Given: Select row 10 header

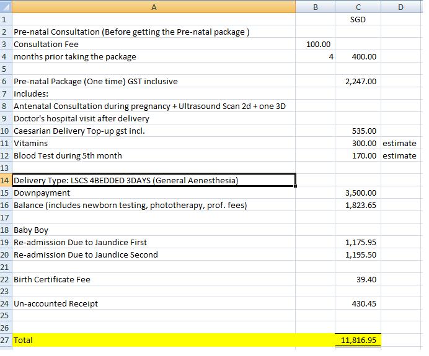Looking at the screenshot, I should 6,131.
